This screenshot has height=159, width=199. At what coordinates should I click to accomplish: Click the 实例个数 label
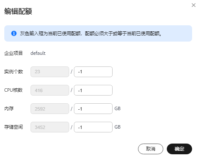(x=13, y=72)
